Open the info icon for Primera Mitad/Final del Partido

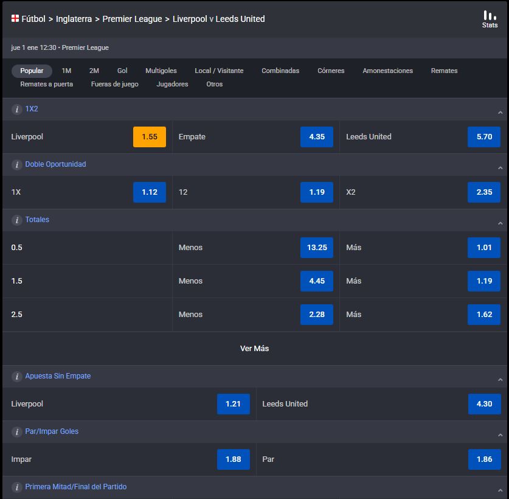coord(17,487)
